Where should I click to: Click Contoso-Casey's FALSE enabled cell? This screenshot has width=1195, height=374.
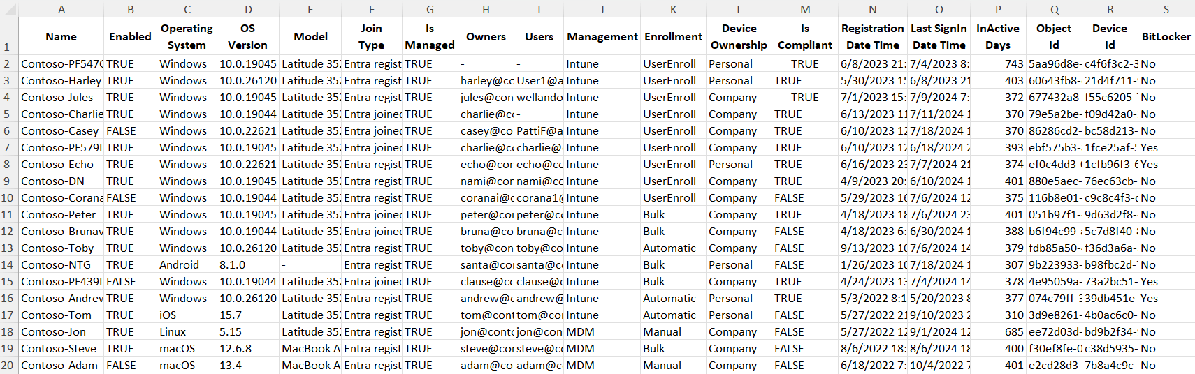(131, 130)
